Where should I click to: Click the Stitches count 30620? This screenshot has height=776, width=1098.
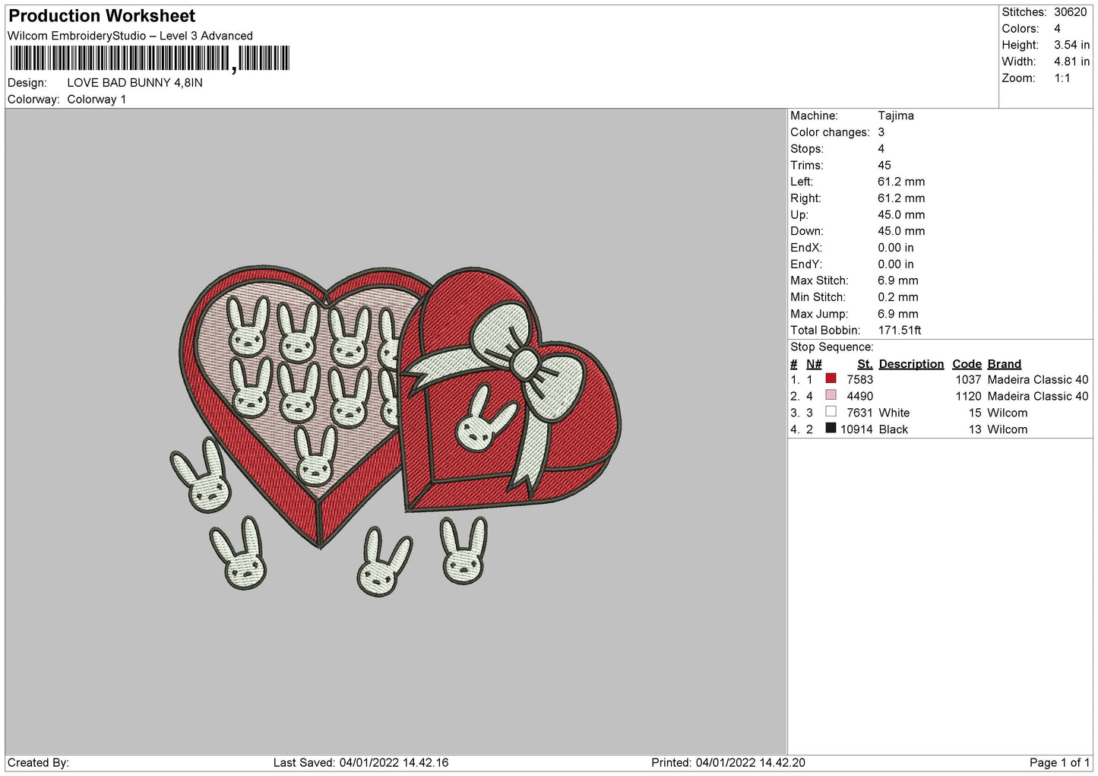(x=1070, y=12)
